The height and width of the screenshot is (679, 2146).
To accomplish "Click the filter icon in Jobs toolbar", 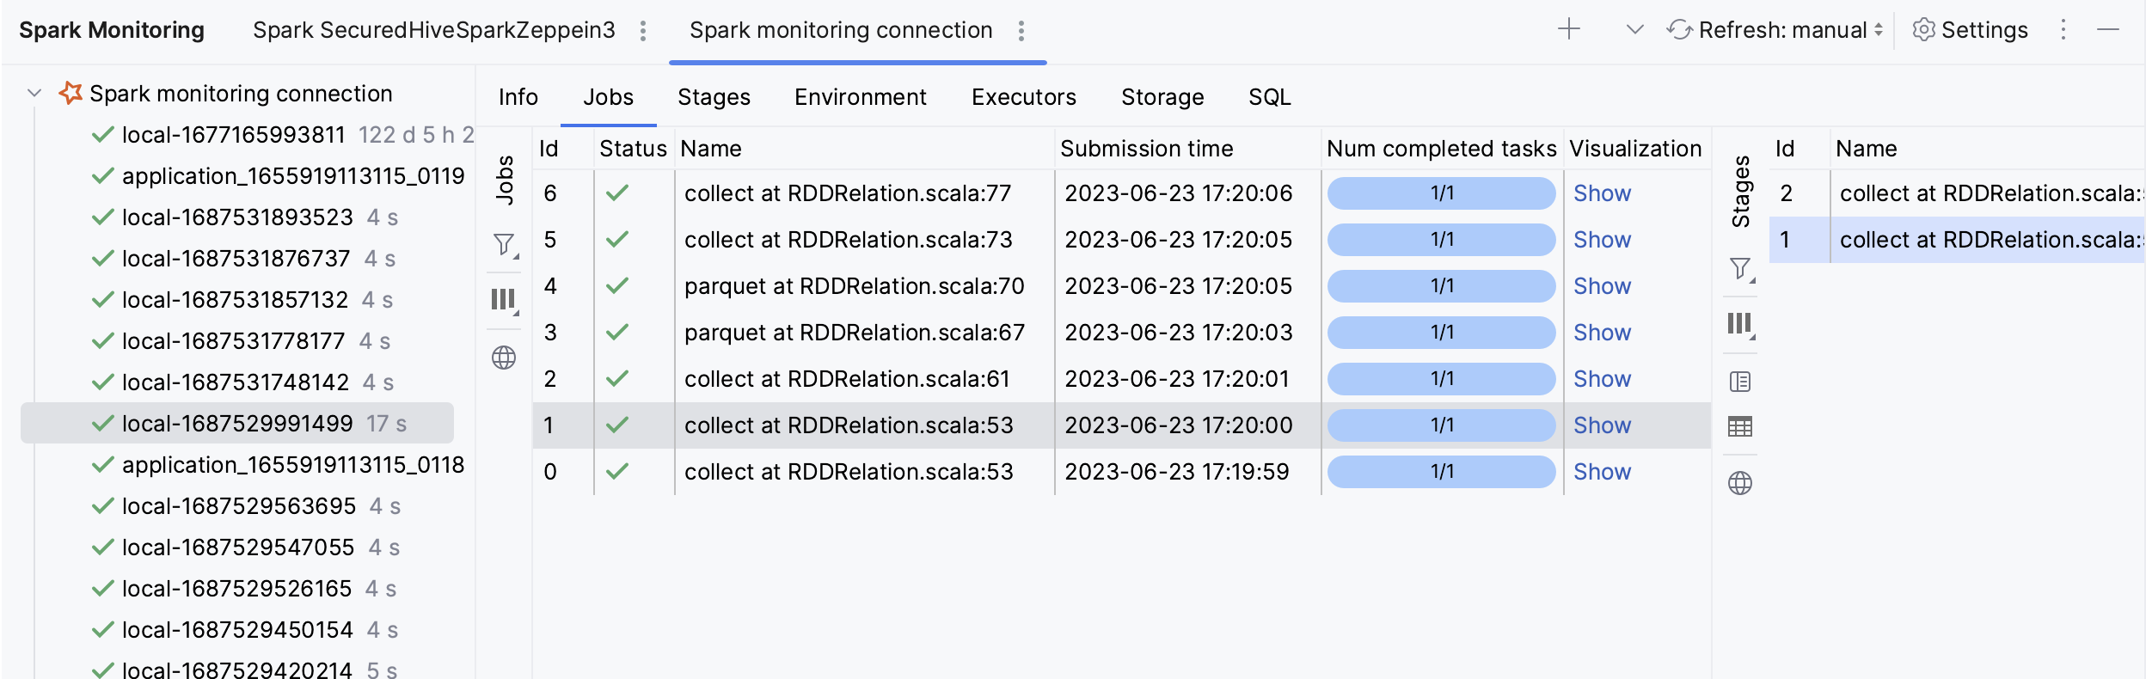I will click(504, 245).
